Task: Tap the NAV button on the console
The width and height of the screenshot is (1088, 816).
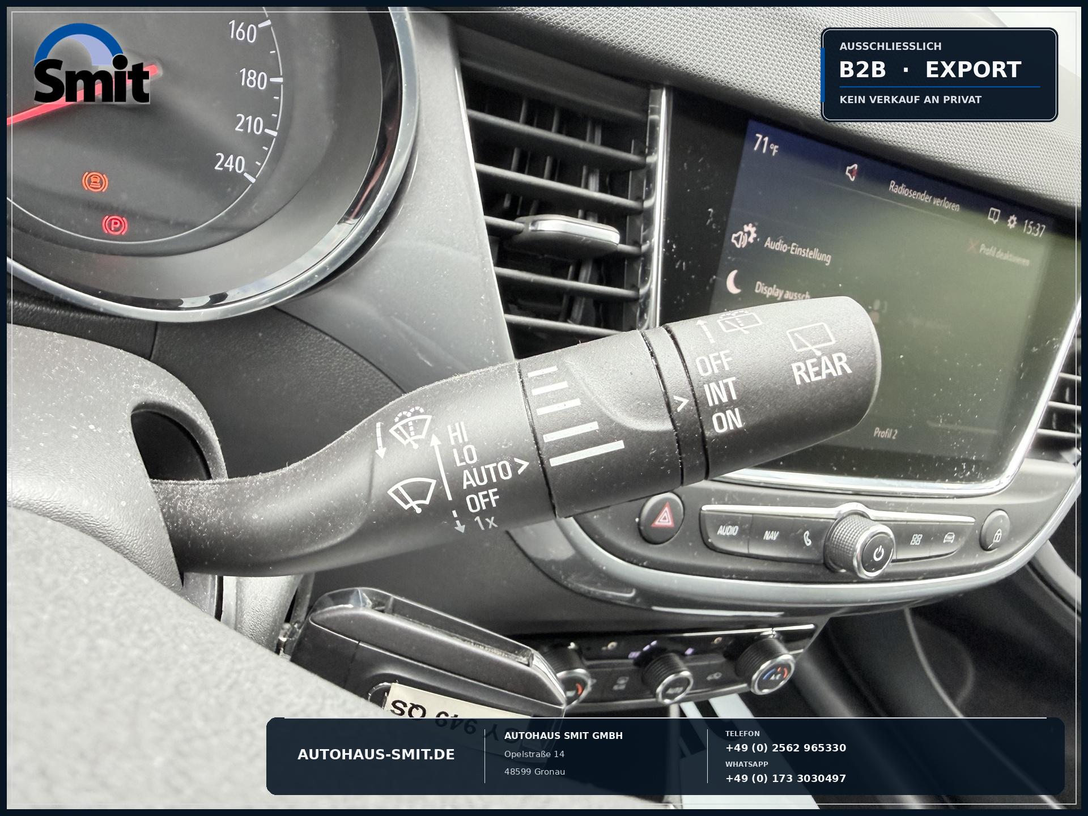Action: pyautogui.click(x=771, y=535)
